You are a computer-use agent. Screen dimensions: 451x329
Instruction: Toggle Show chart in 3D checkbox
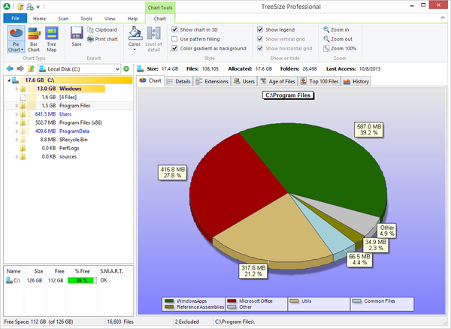[174, 29]
